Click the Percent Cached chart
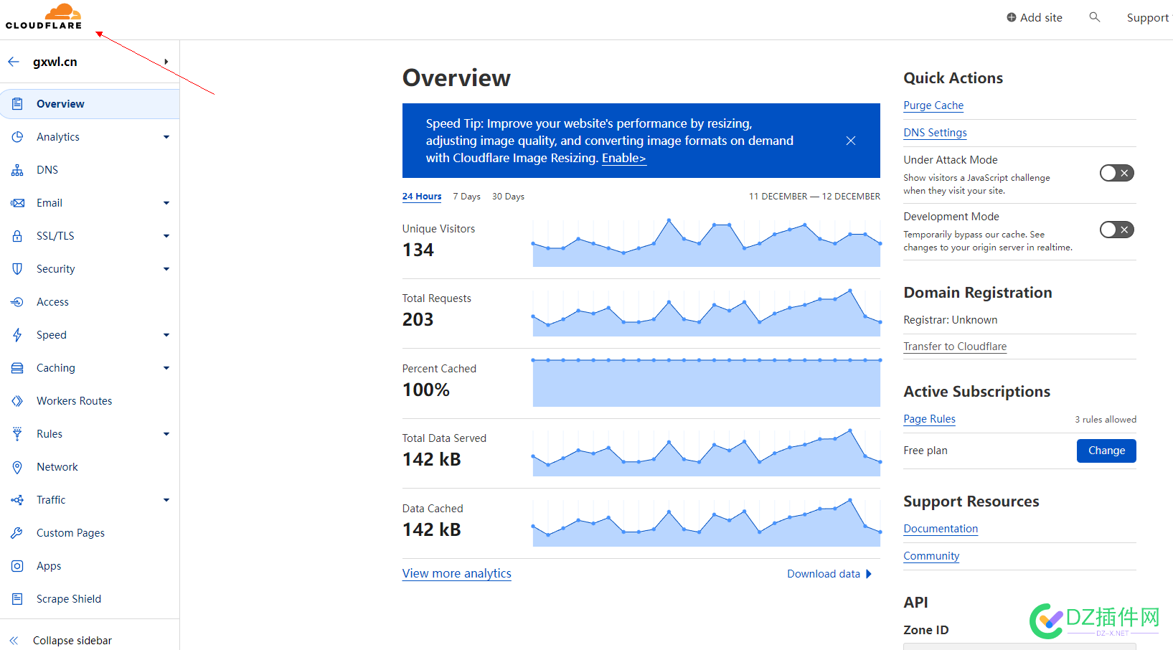 707,382
